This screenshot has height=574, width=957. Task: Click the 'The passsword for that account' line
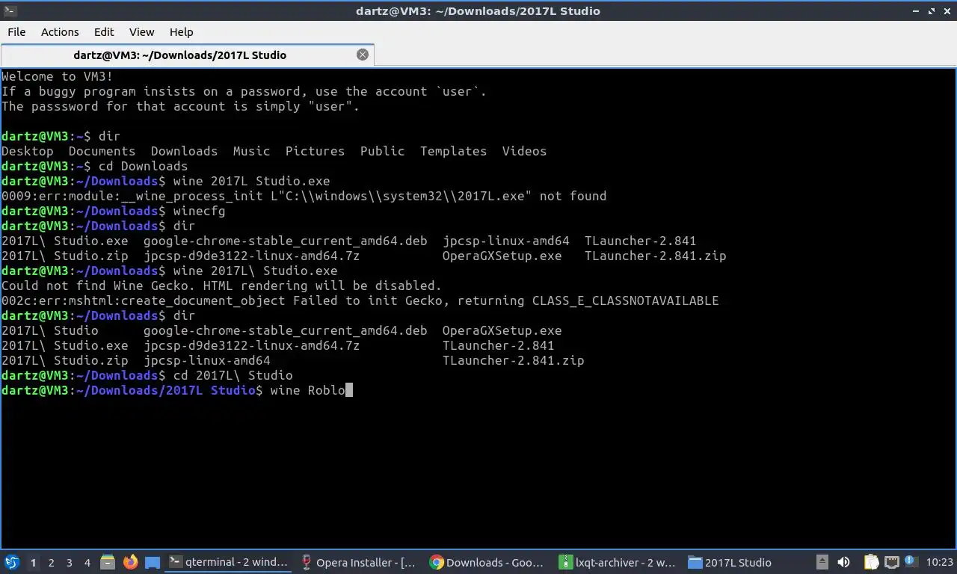pos(180,106)
